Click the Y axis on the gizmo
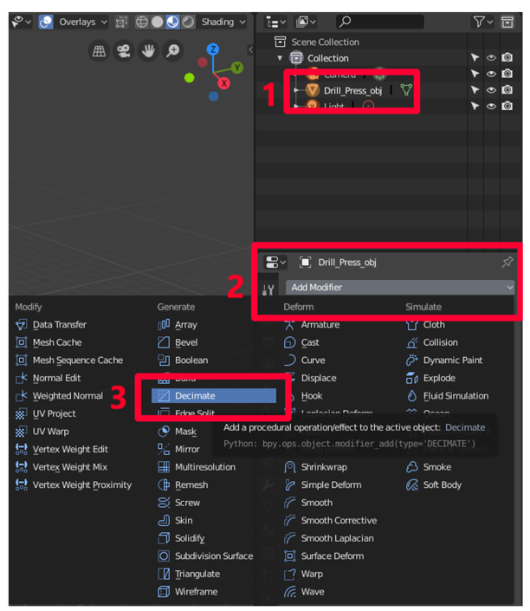The image size is (530, 611). click(236, 68)
